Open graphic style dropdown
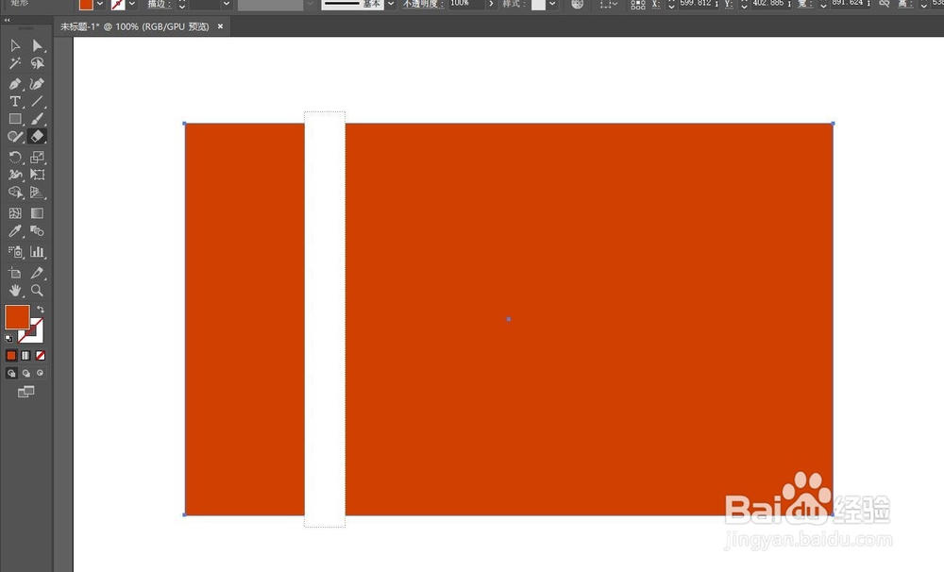 (552, 4)
